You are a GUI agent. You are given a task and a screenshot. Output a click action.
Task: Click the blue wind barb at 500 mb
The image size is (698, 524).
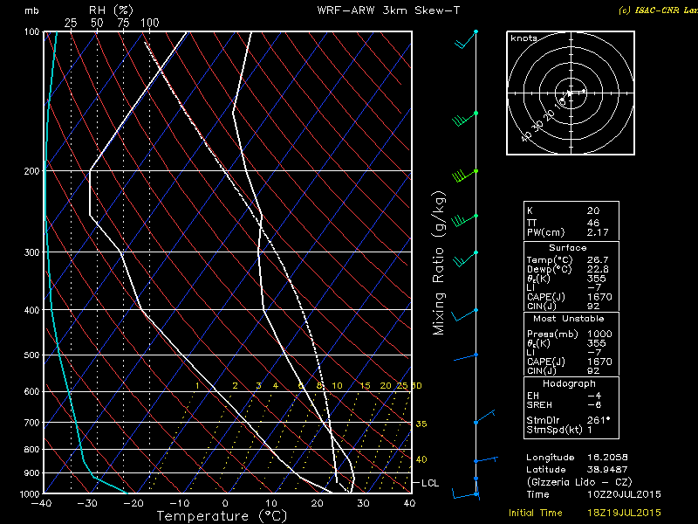pyautogui.click(x=465, y=357)
